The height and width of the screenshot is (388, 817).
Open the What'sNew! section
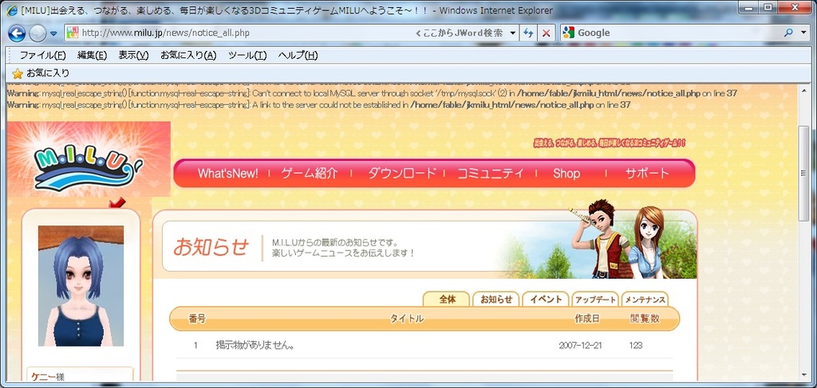pyautogui.click(x=227, y=173)
